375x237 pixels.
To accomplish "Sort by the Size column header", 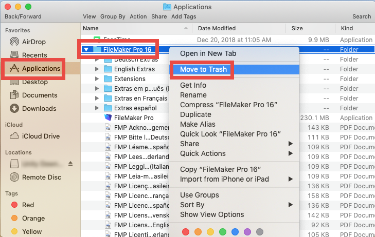I will [x=310, y=28].
